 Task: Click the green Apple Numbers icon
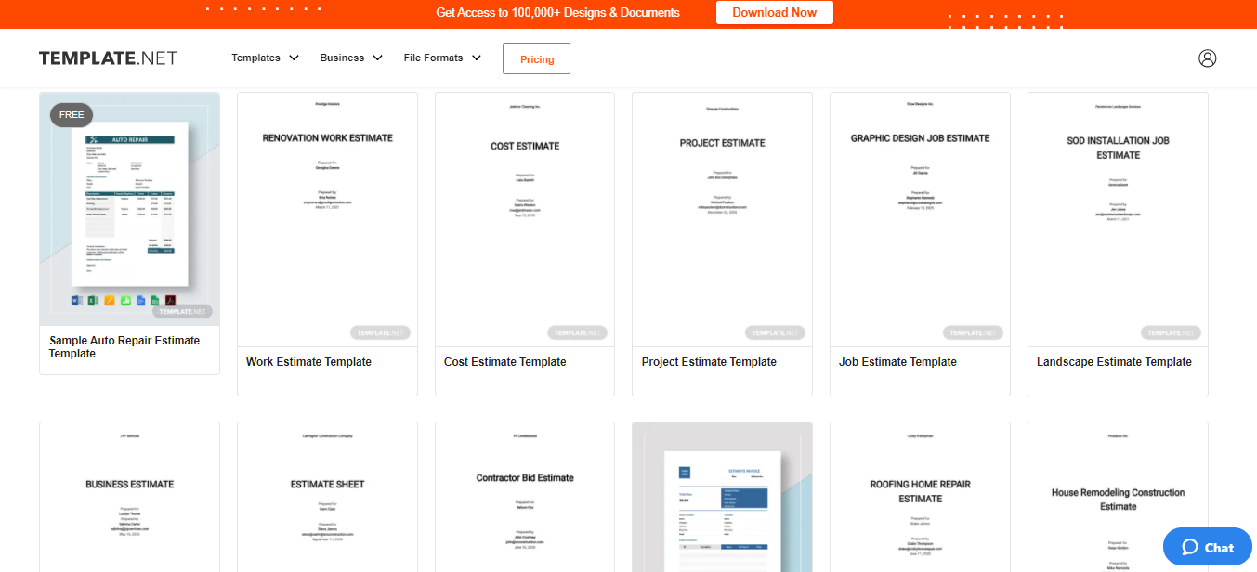124,300
